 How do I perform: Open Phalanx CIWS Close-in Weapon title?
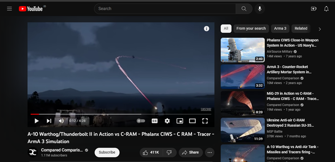pos(292,43)
